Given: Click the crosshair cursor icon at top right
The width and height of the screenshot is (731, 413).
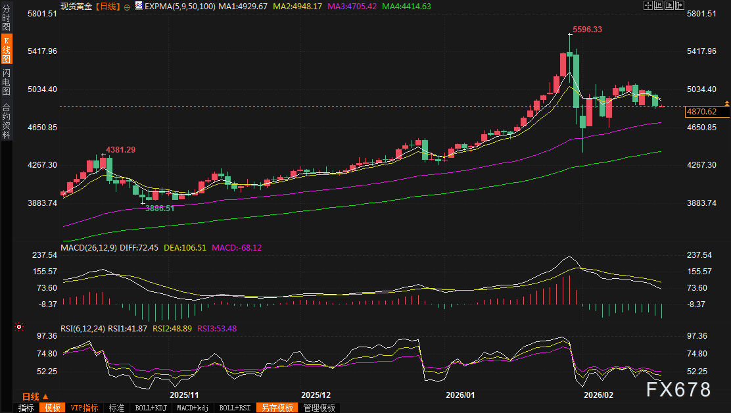Looking at the screenshot, I should pos(648,5).
